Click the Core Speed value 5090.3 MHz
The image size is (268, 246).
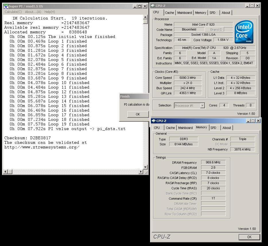[188, 78]
